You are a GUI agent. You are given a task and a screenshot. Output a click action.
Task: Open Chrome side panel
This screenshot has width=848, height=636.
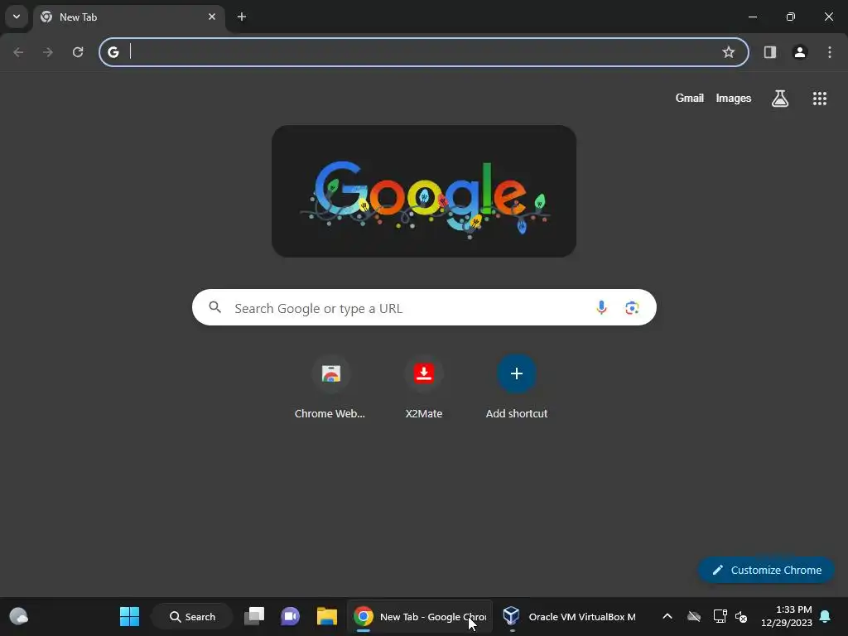tap(770, 52)
